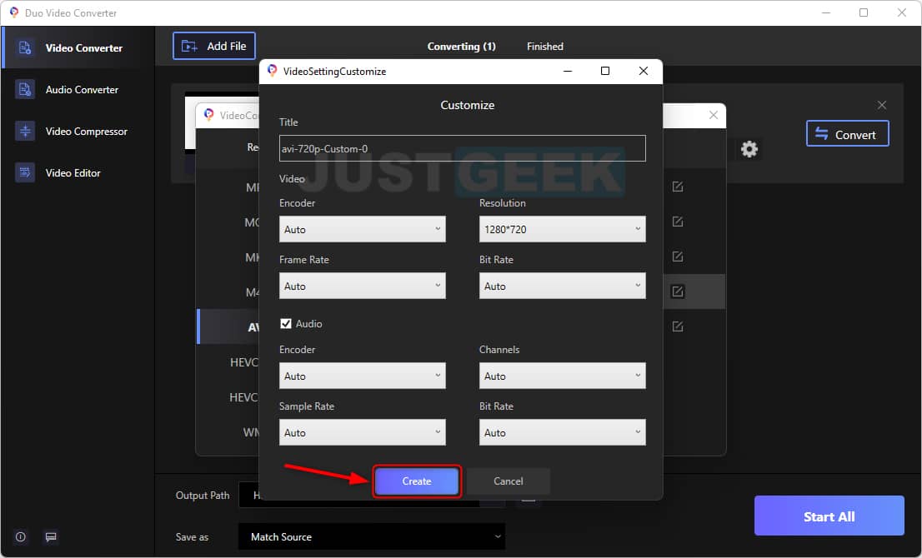
Task: Click the Create button
Action: [x=417, y=481]
